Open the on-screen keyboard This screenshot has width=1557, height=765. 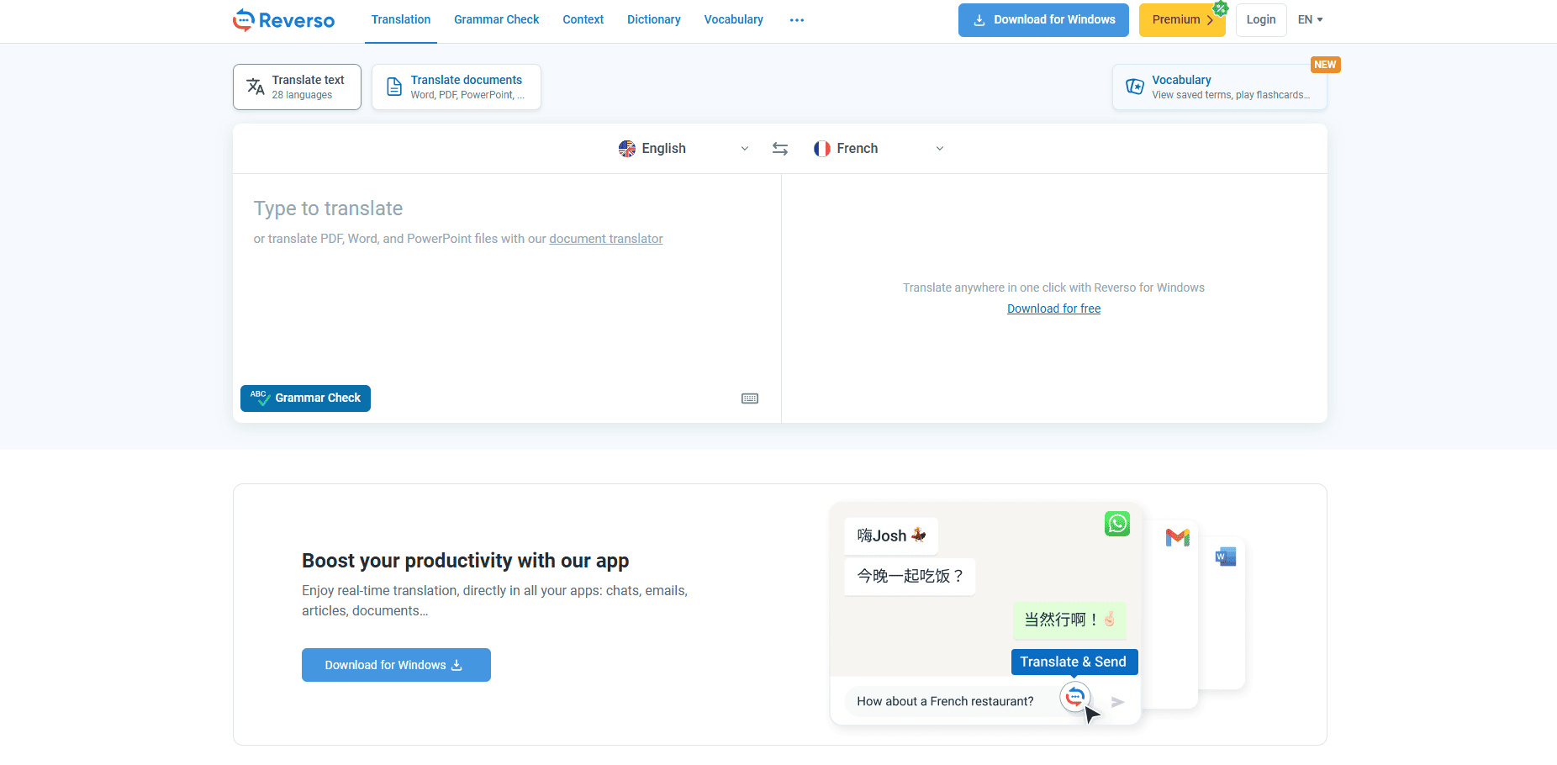pyautogui.click(x=750, y=398)
